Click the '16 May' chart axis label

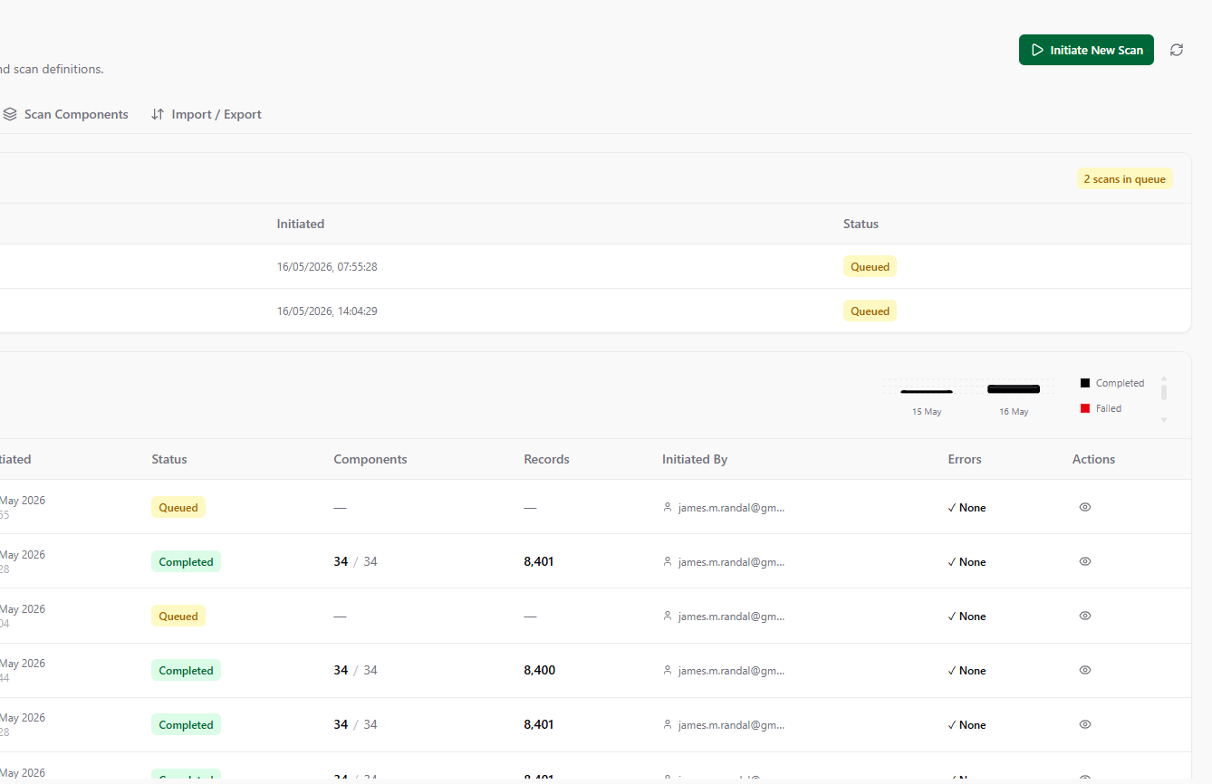pyautogui.click(x=1014, y=412)
